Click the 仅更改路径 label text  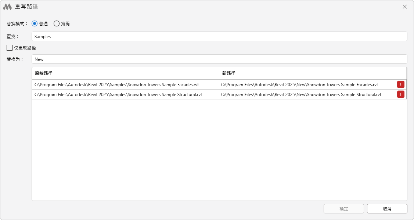(25, 48)
